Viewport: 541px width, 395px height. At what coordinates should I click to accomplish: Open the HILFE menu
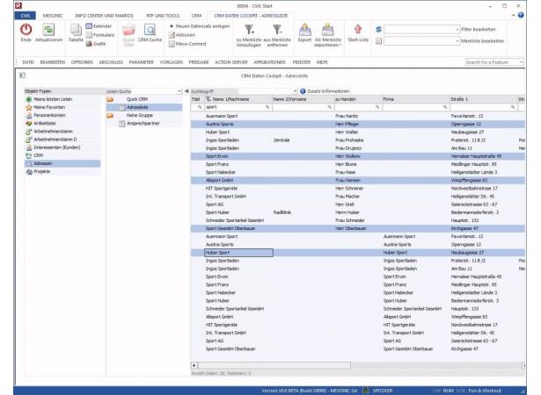tap(322, 62)
